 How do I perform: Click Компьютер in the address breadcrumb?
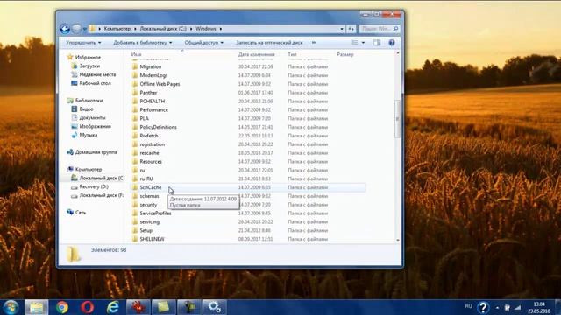click(117, 29)
